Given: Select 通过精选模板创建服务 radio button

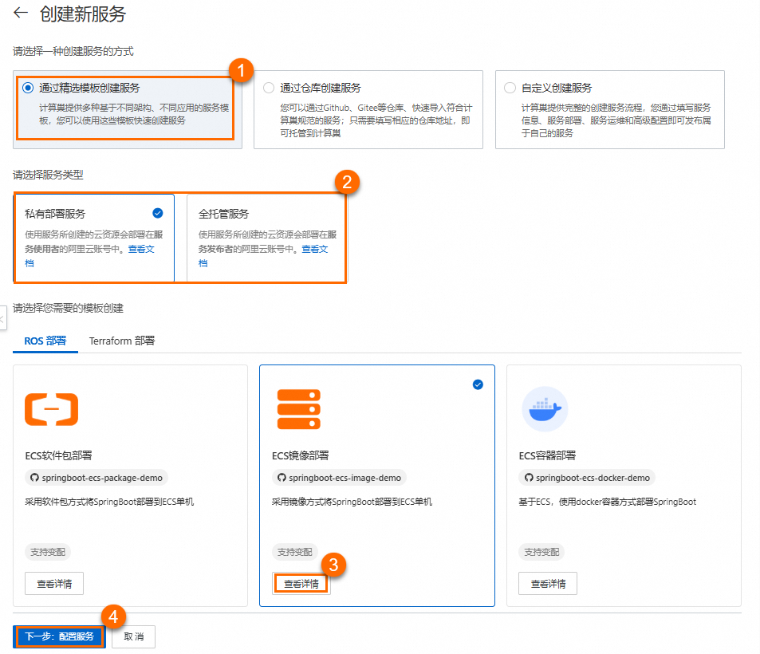Looking at the screenshot, I should coord(28,88).
